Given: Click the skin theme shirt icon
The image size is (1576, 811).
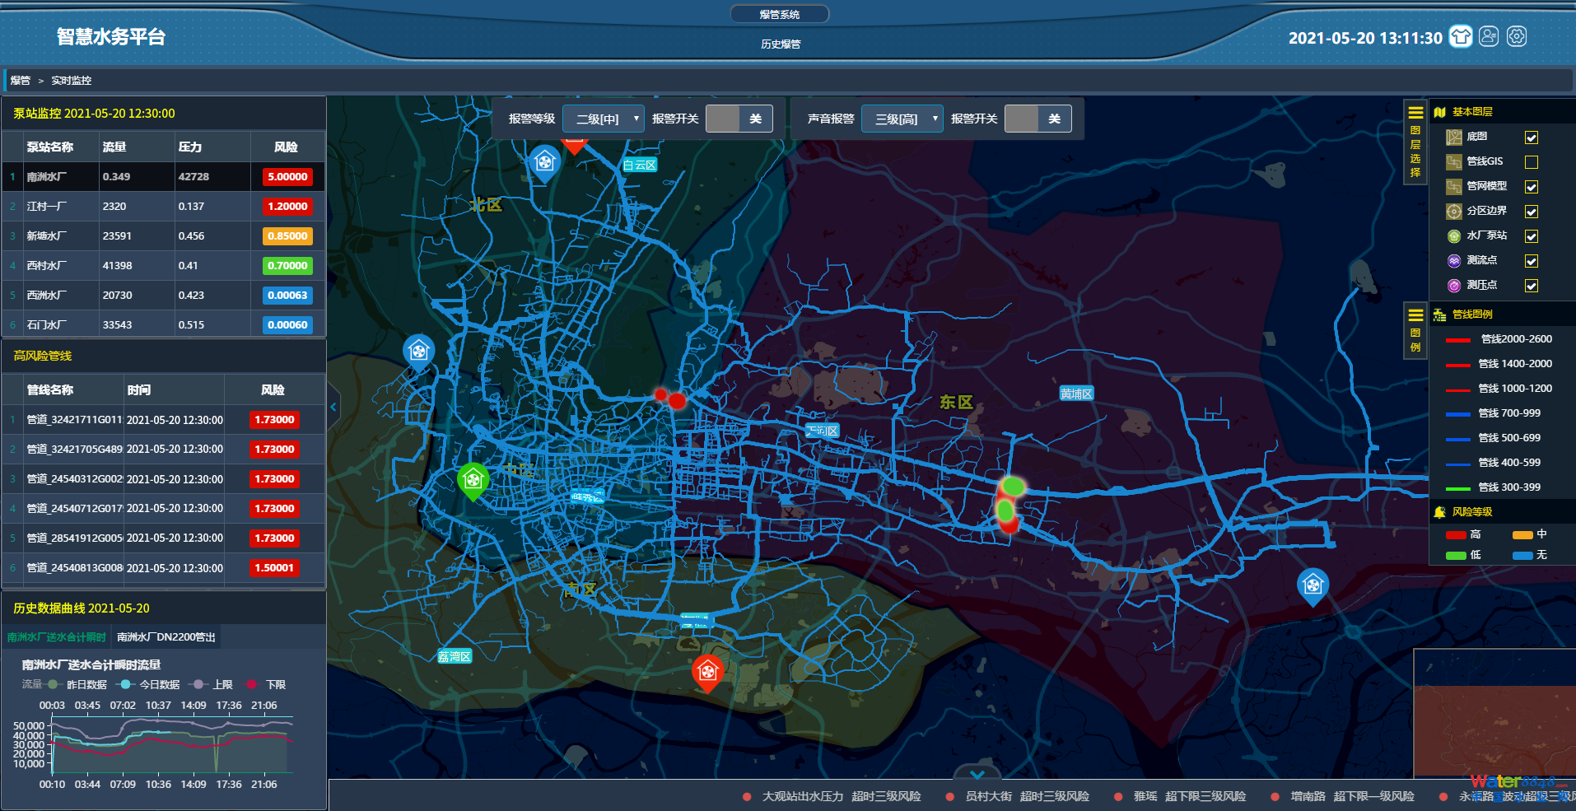Looking at the screenshot, I should tap(1460, 37).
